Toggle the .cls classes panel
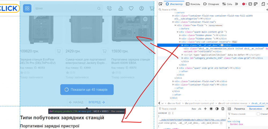Screen dimensions: 268x129 pos(200,109)
